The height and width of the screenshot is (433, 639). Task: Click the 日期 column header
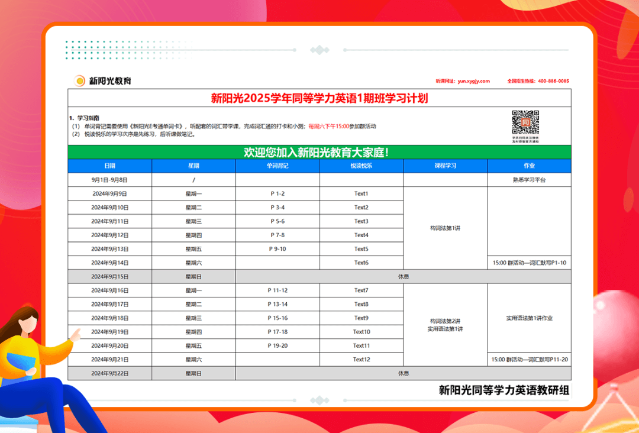click(110, 166)
